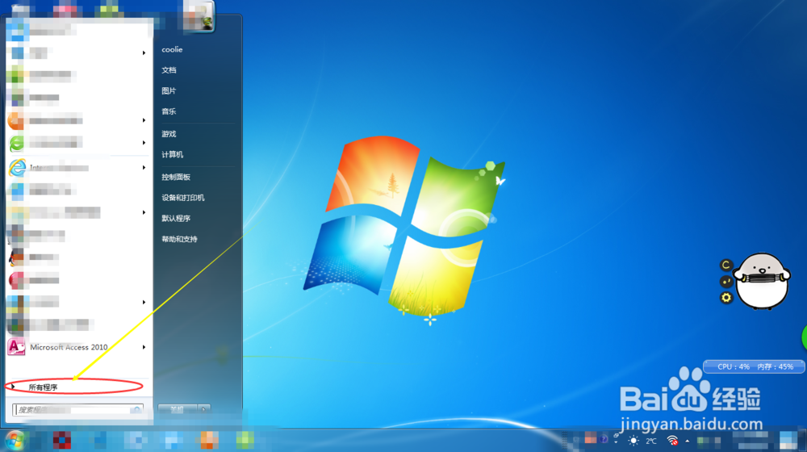Show hidden tray icons arrow
807x452 pixels.
pos(687,441)
